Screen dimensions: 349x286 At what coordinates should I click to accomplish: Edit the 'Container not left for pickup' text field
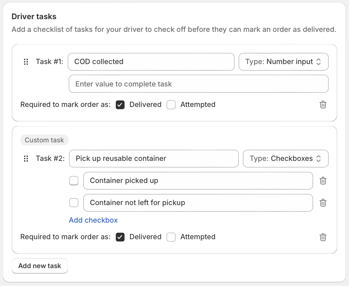click(198, 203)
